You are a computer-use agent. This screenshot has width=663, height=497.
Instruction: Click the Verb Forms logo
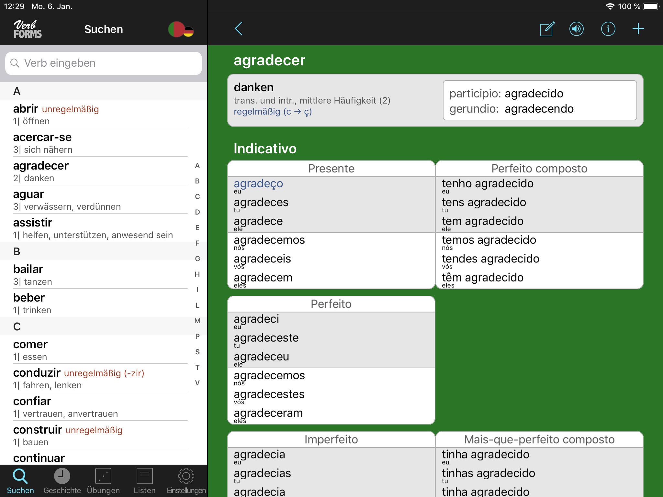[x=28, y=29]
